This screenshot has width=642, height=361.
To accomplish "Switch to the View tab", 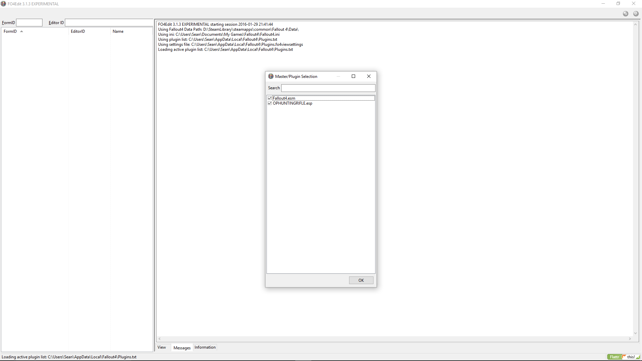I will click(x=162, y=347).
